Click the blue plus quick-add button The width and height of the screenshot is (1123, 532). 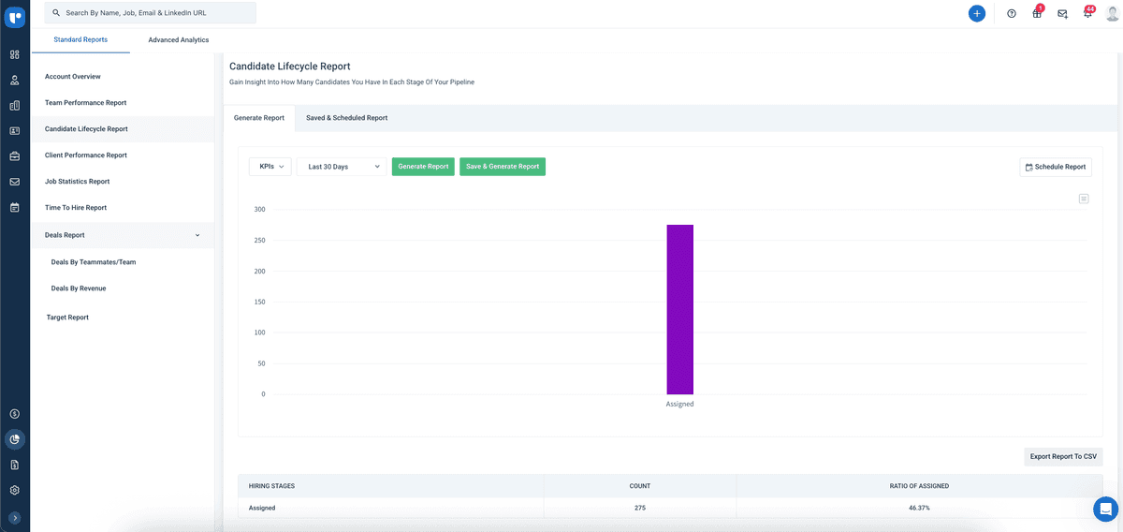977,13
